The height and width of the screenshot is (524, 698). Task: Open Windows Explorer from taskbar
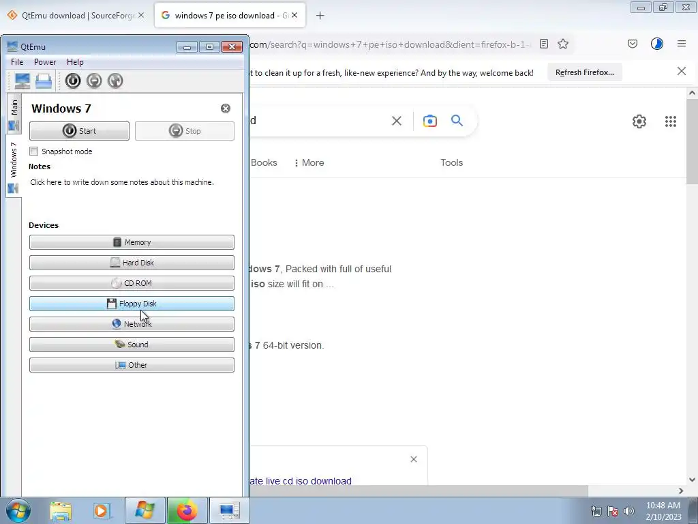coord(61,510)
